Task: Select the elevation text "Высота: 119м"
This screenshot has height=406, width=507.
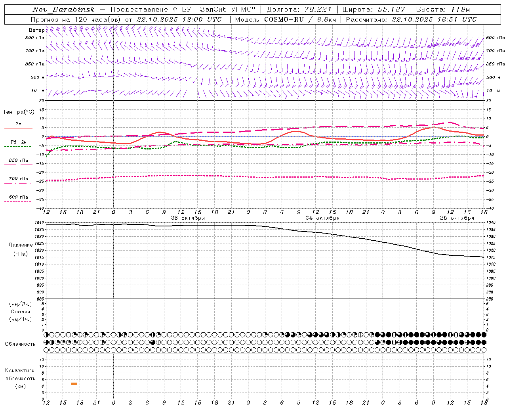Action: 442,10
